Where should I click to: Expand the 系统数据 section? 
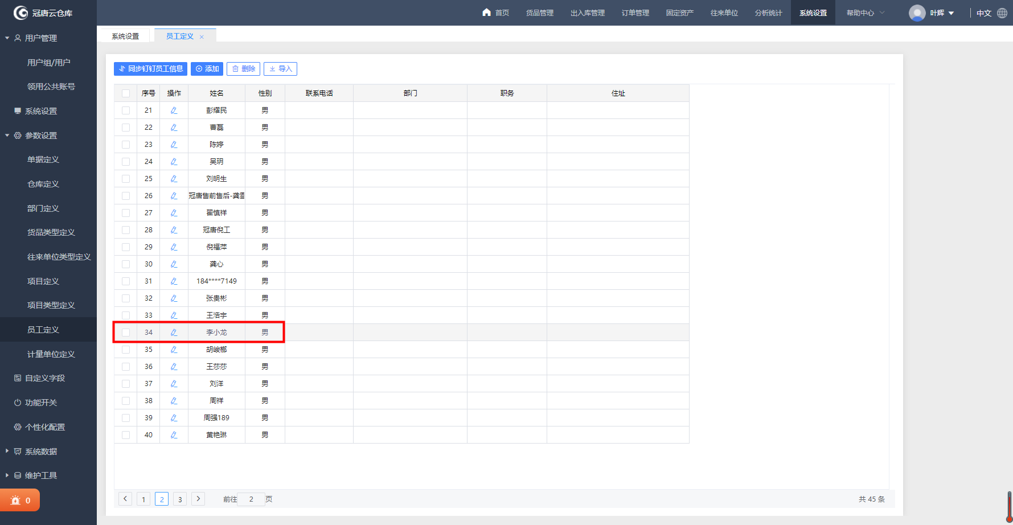point(7,451)
